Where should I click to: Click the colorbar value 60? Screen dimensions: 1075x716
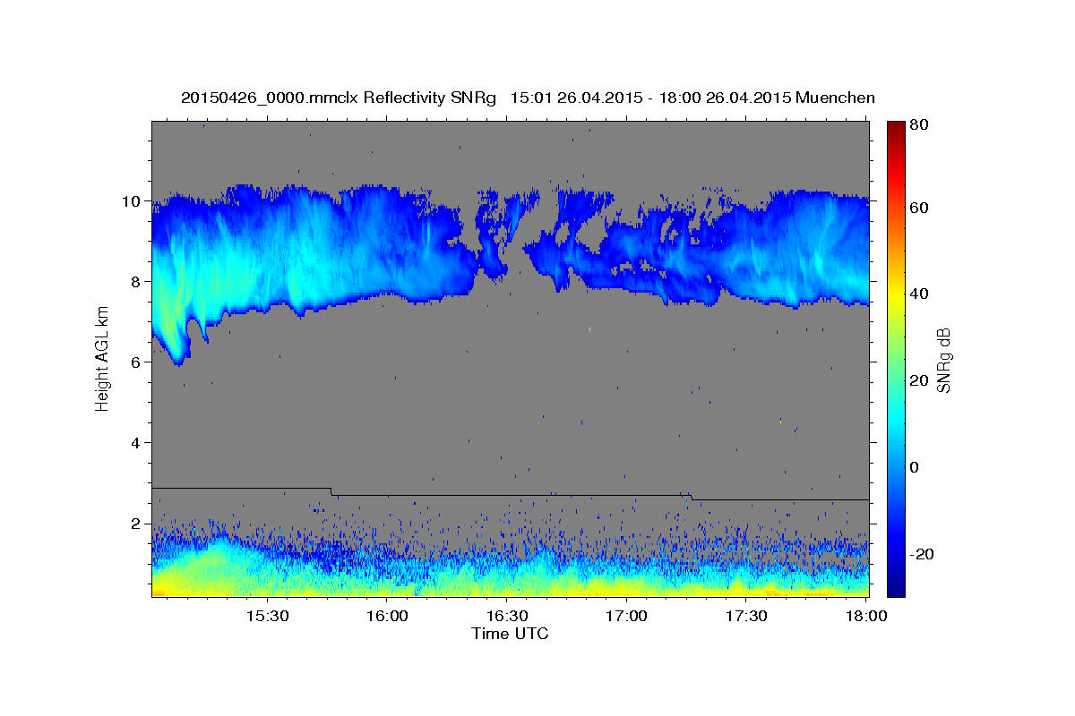(919, 208)
